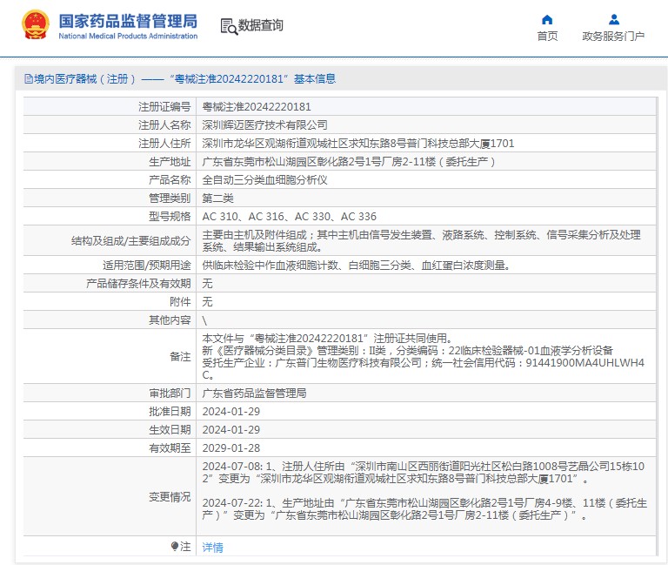Click the 政务服务门户 person icon
The image size is (668, 565).
(613, 19)
